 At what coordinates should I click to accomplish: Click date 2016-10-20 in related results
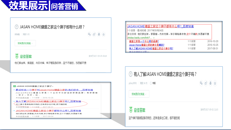tap(213, 41)
